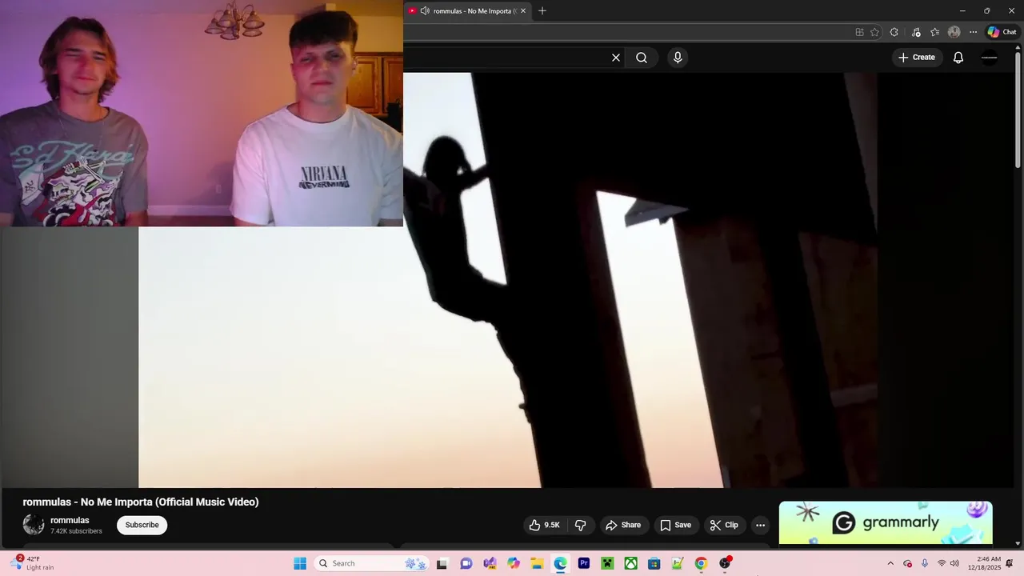Image resolution: width=1024 pixels, height=576 pixels.
Task: Click the YouTube voice search microphone icon
Action: point(678,58)
